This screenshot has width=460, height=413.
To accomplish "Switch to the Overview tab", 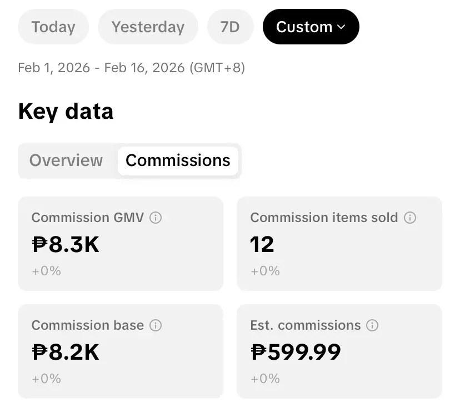I will click(66, 160).
